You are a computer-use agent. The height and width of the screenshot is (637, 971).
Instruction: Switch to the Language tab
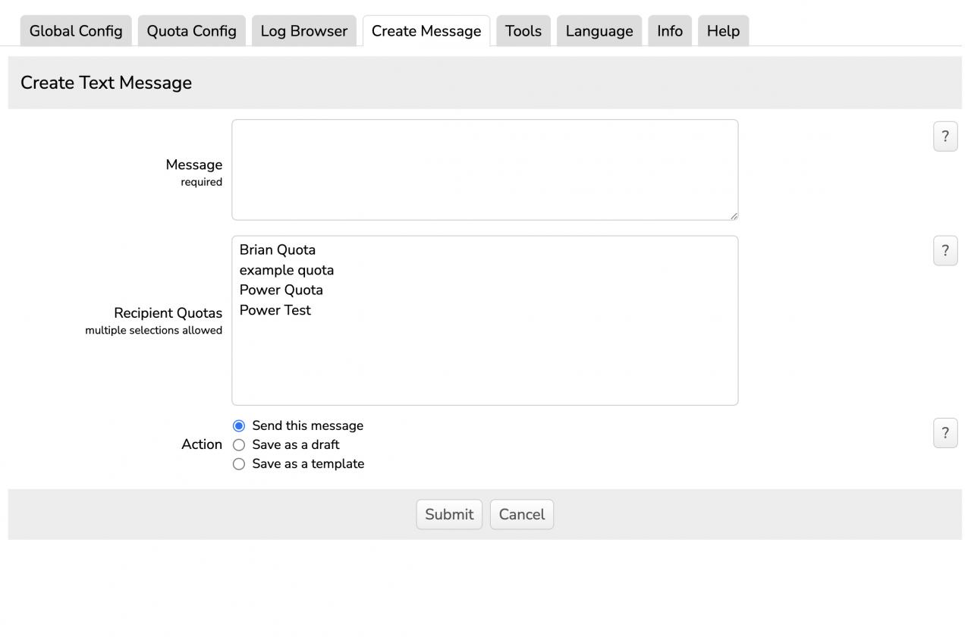599,31
